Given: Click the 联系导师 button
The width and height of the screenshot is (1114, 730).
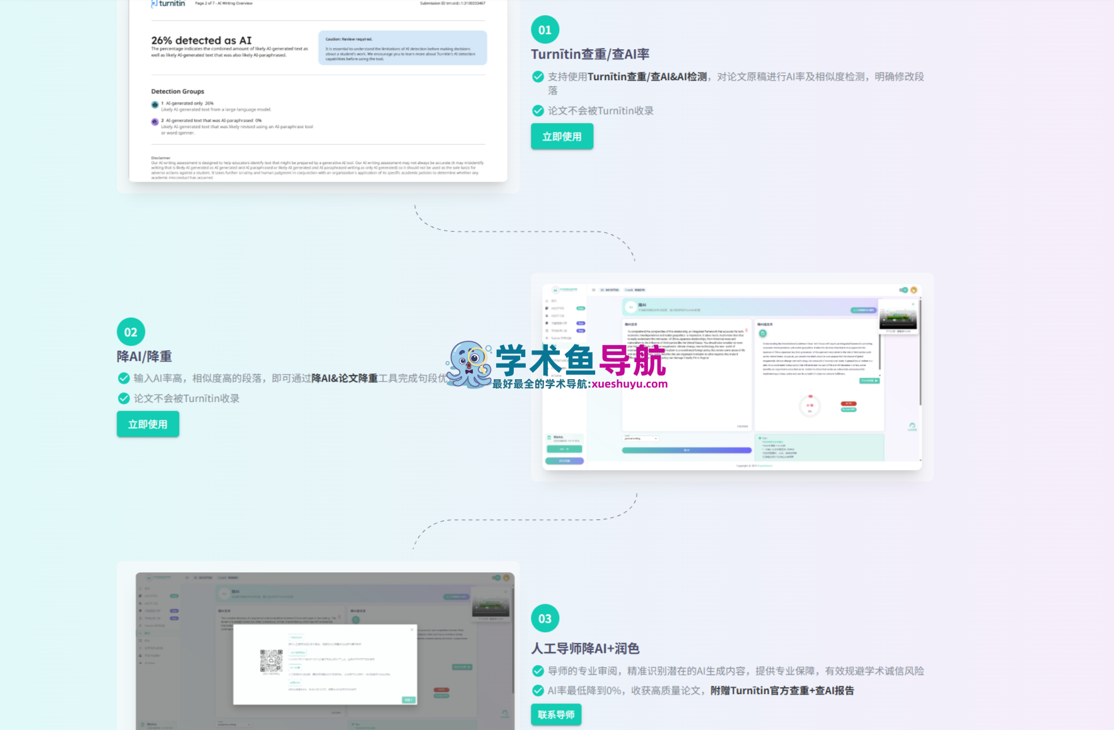Looking at the screenshot, I should pos(556,714).
